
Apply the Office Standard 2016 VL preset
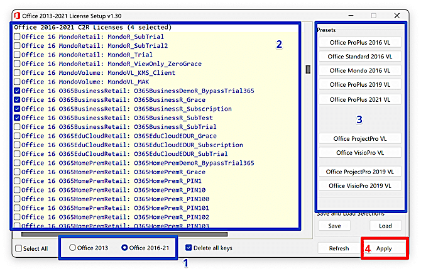click(360, 57)
